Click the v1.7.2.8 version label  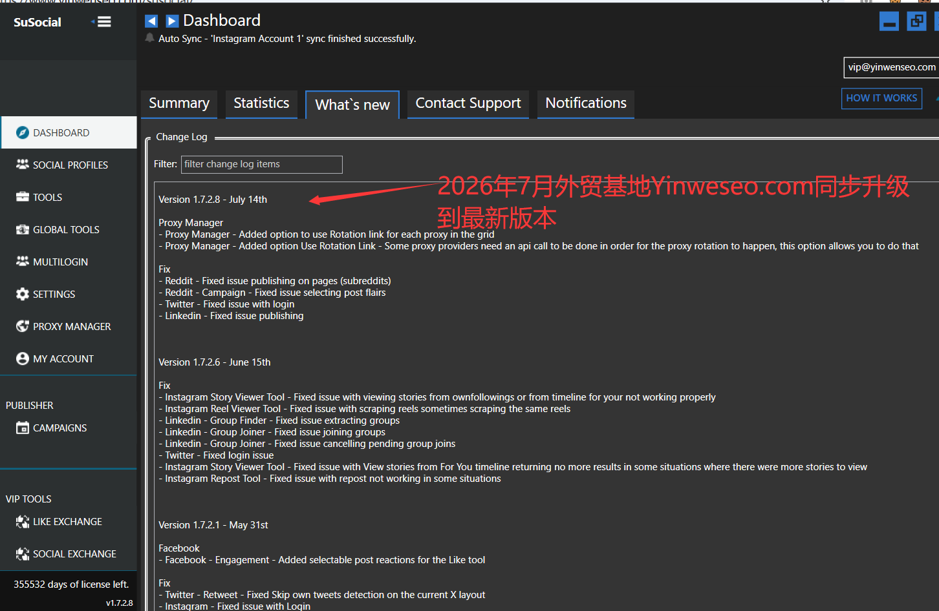point(120,603)
